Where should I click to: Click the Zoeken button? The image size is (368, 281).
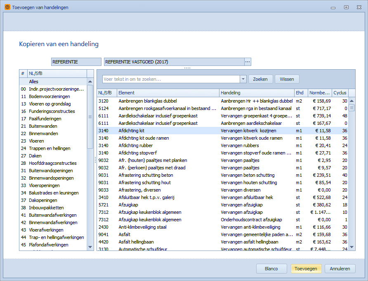click(260, 79)
